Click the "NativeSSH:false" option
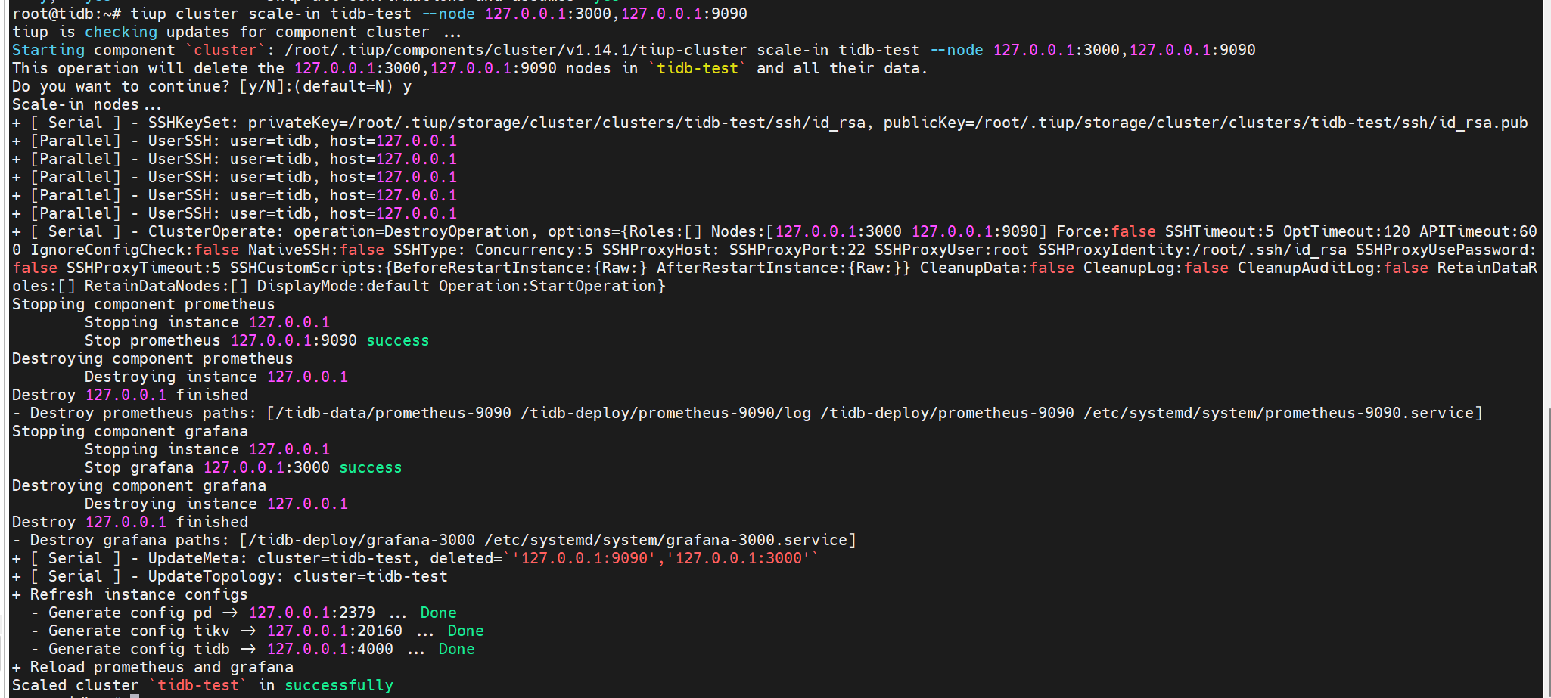Screen dimensions: 1551x698 (x=316, y=250)
